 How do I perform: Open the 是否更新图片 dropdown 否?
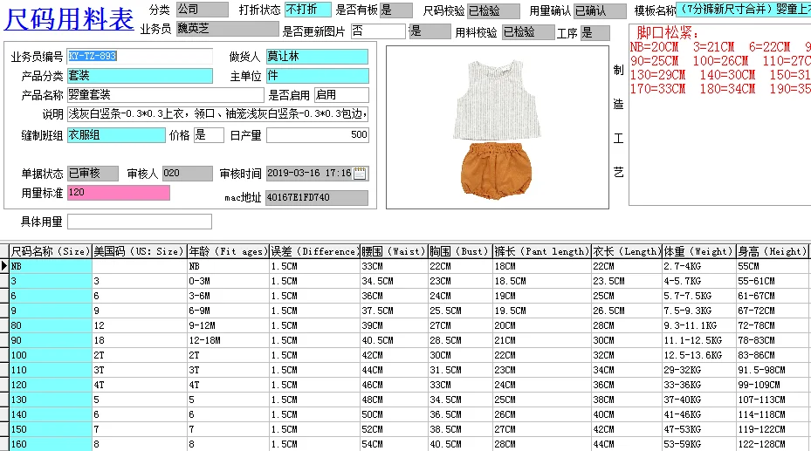[x=378, y=31]
